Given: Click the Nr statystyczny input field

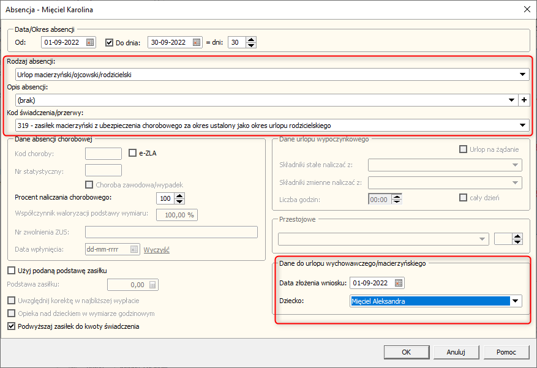Looking at the screenshot, I should [103, 170].
